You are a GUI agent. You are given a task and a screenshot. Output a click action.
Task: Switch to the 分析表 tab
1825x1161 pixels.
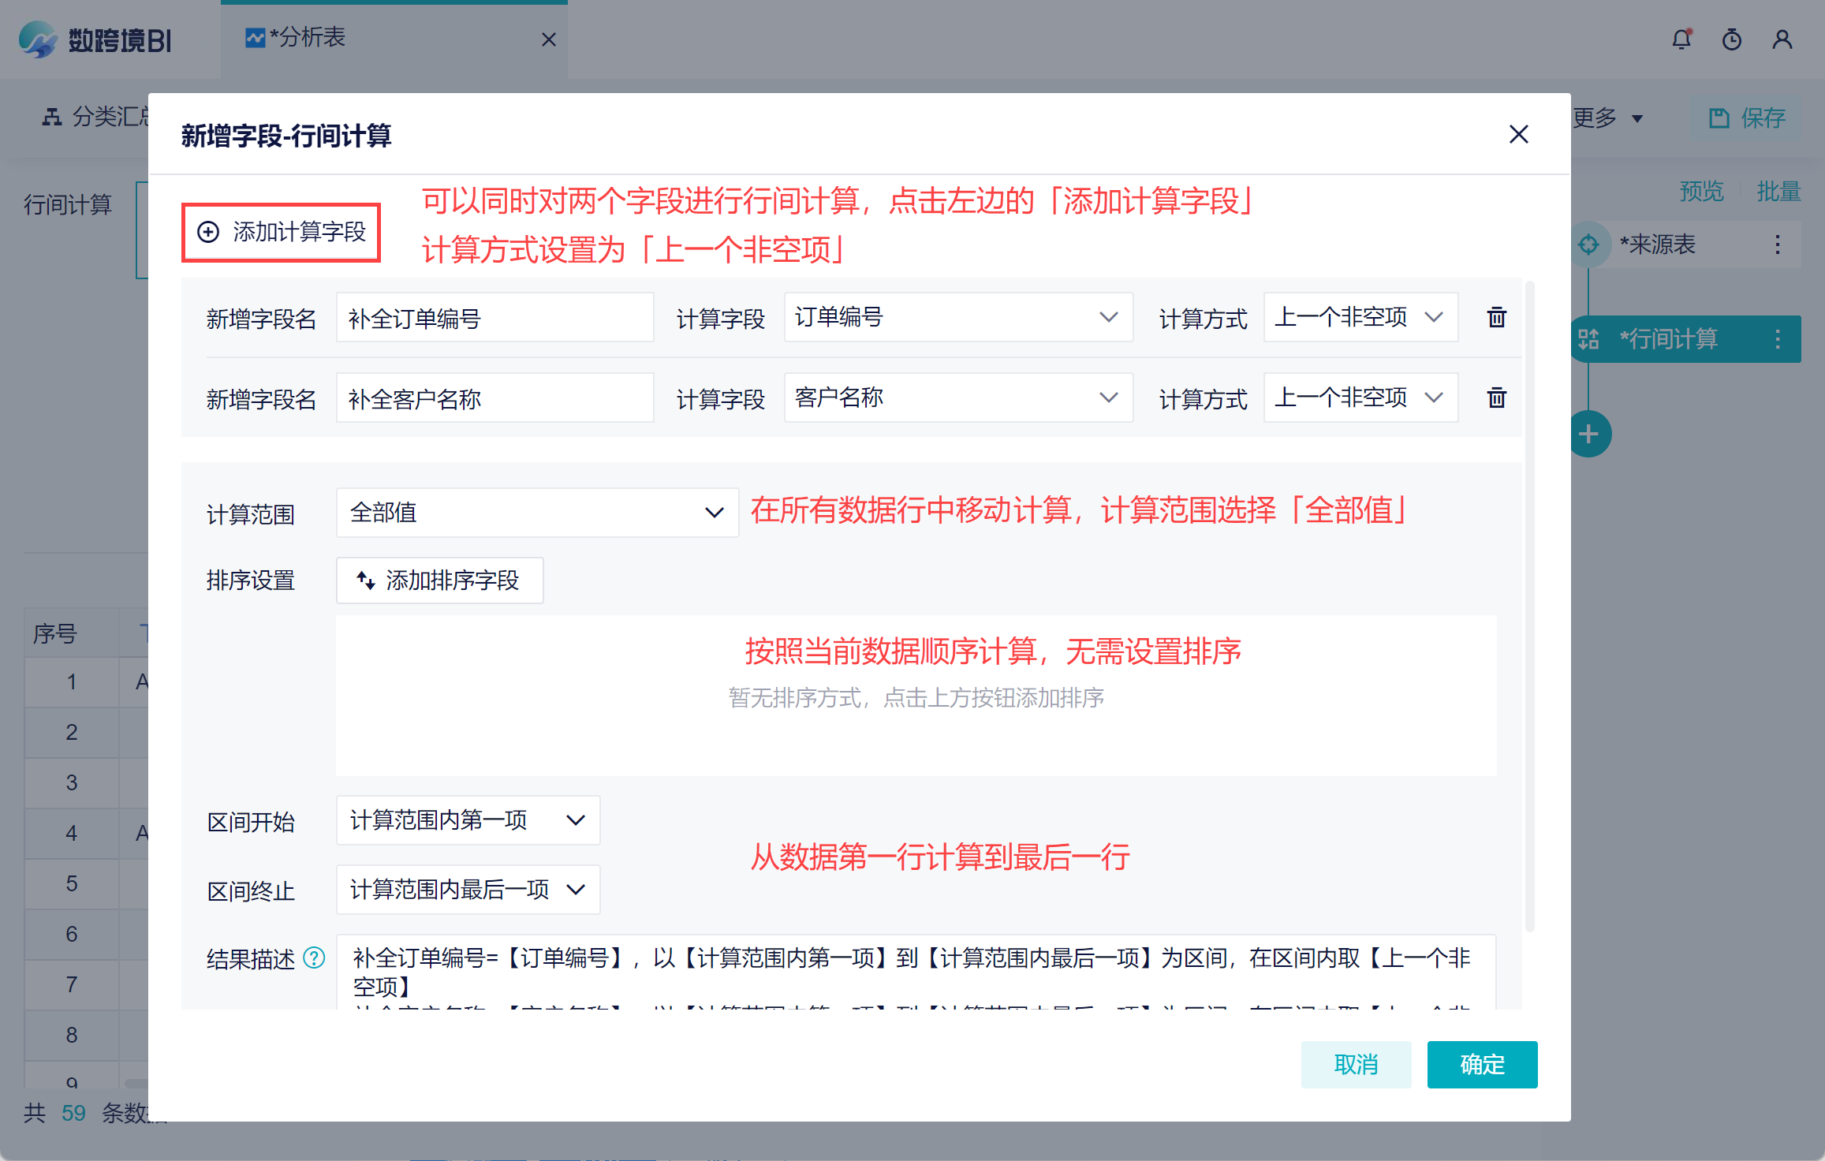pos(308,38)
